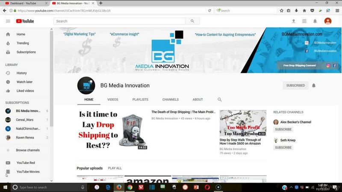Open the Firefox hamburger menu
The width and height of the screenshot is (342, 192).
point(337,10)
